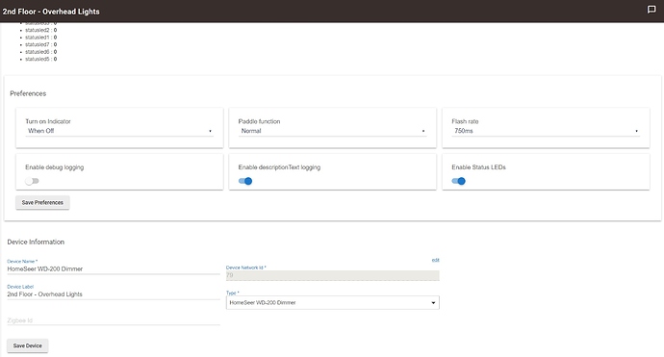Select the statusled6 : 0 entry
The width and height of the screenshot is (664, 357).
coord(40,52)
